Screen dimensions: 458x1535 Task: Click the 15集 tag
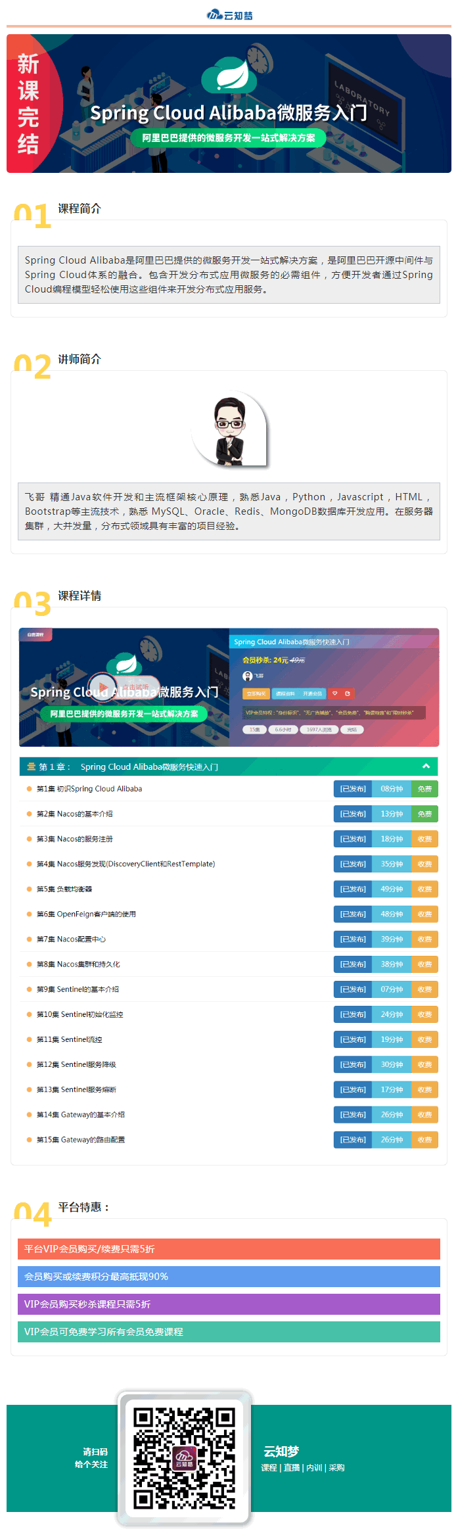pyautogui.click(x=255, y=729)
